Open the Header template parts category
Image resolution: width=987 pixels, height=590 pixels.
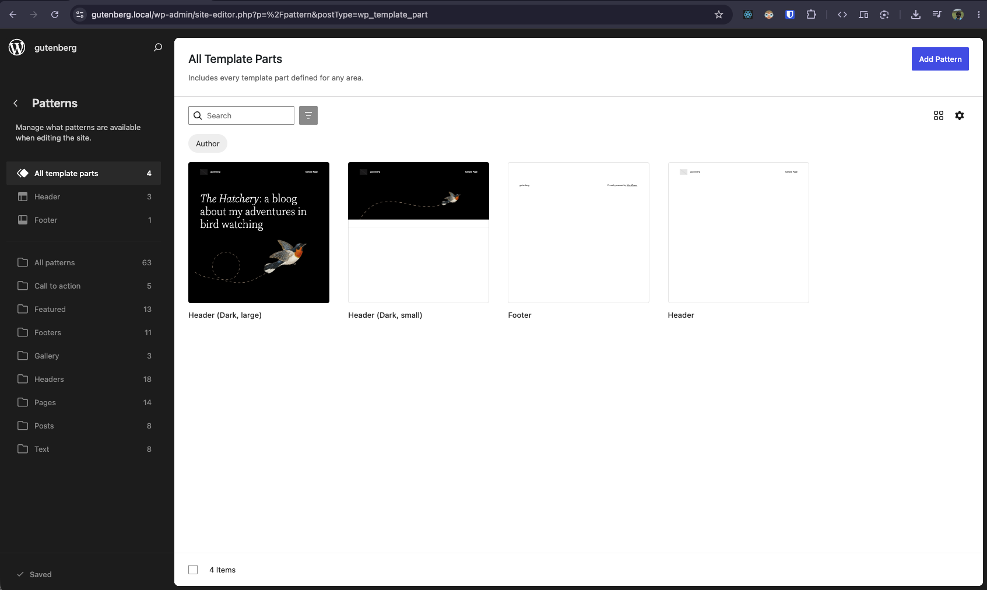tap(83, 196)
